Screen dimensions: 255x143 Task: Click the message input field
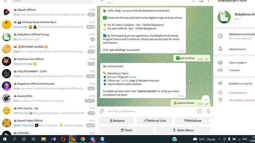151,111
